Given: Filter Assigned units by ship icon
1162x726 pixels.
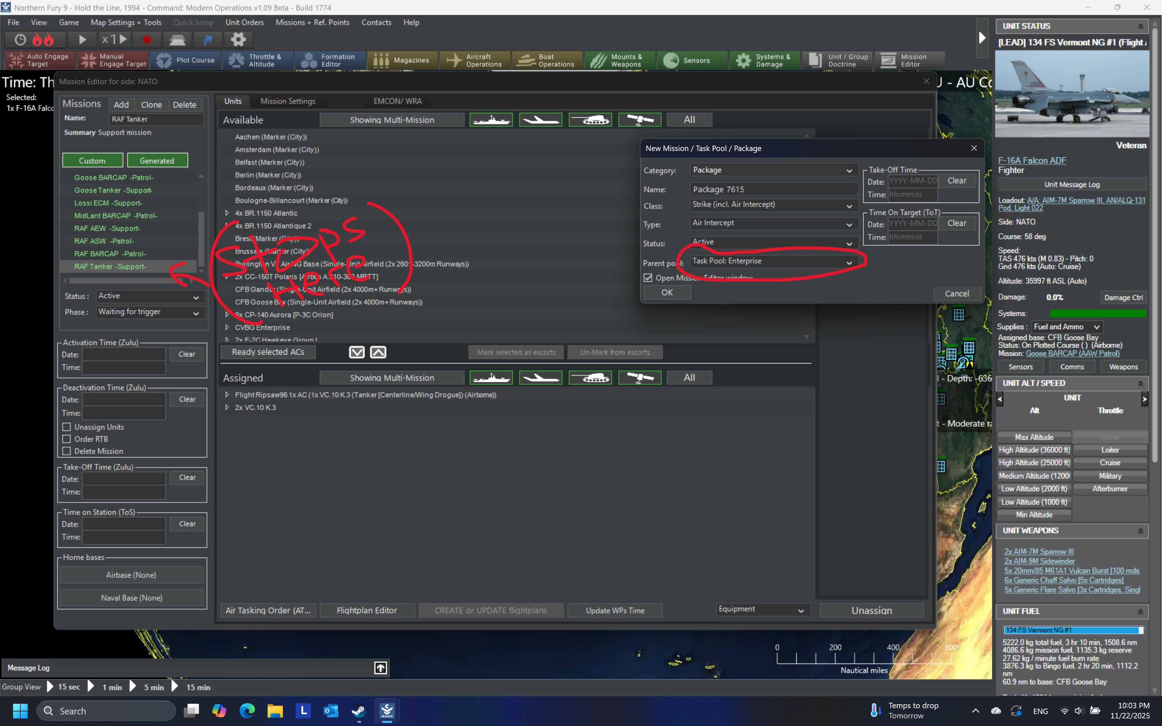Looking at the screenshot, I should [491, 378].
